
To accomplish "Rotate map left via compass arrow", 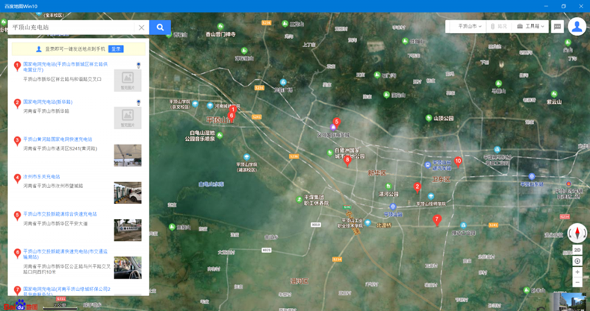I will point(570,233).
